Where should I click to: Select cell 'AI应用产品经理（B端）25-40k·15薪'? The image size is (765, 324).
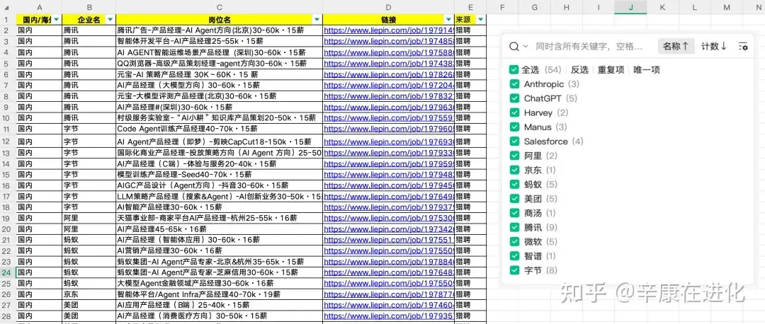[x=219, y=305]
